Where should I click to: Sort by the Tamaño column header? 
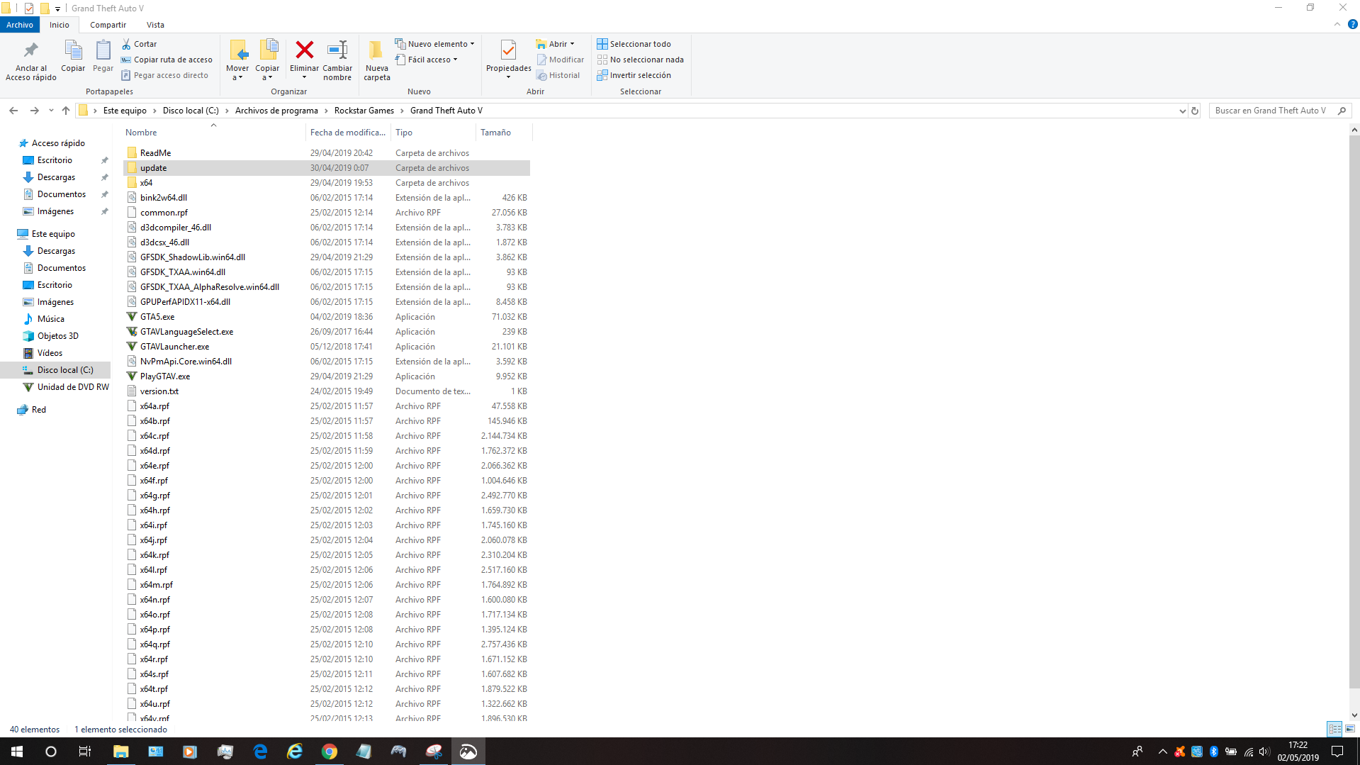(503, 133)
